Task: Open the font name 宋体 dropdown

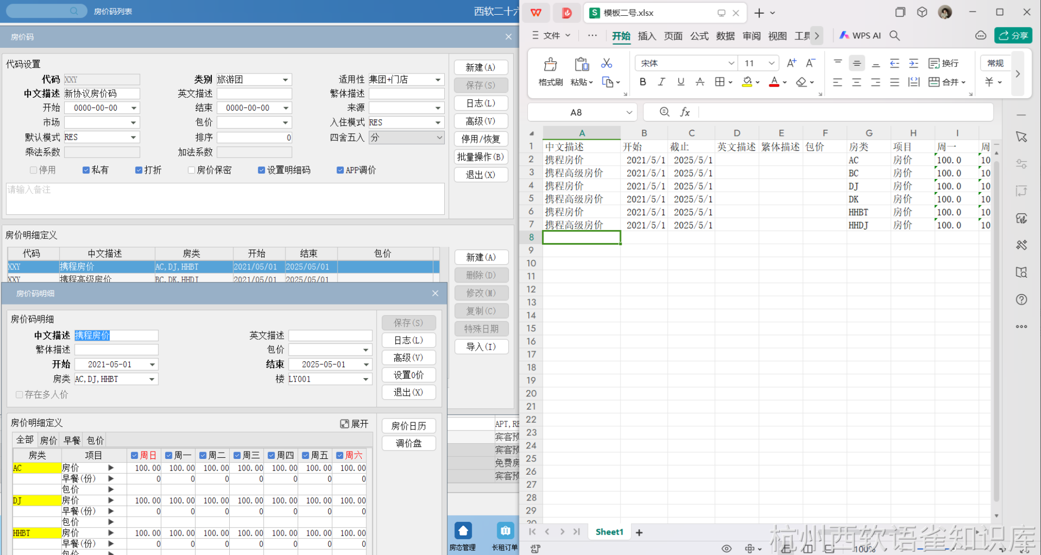Action: pos(731,63)
